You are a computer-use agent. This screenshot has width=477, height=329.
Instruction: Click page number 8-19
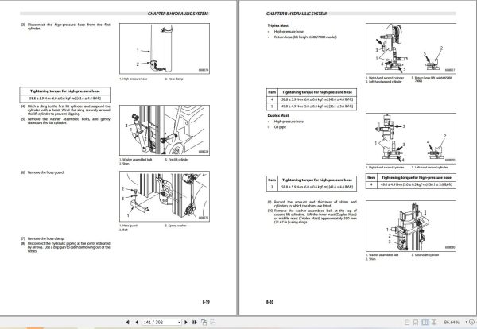tap(206, 302)
